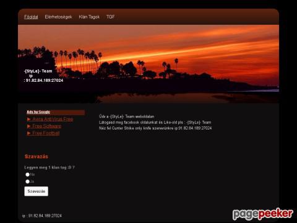Submit vote with the Szavazás button
The width and height of the screenshot is (297, 223).
tap(37, 191)
